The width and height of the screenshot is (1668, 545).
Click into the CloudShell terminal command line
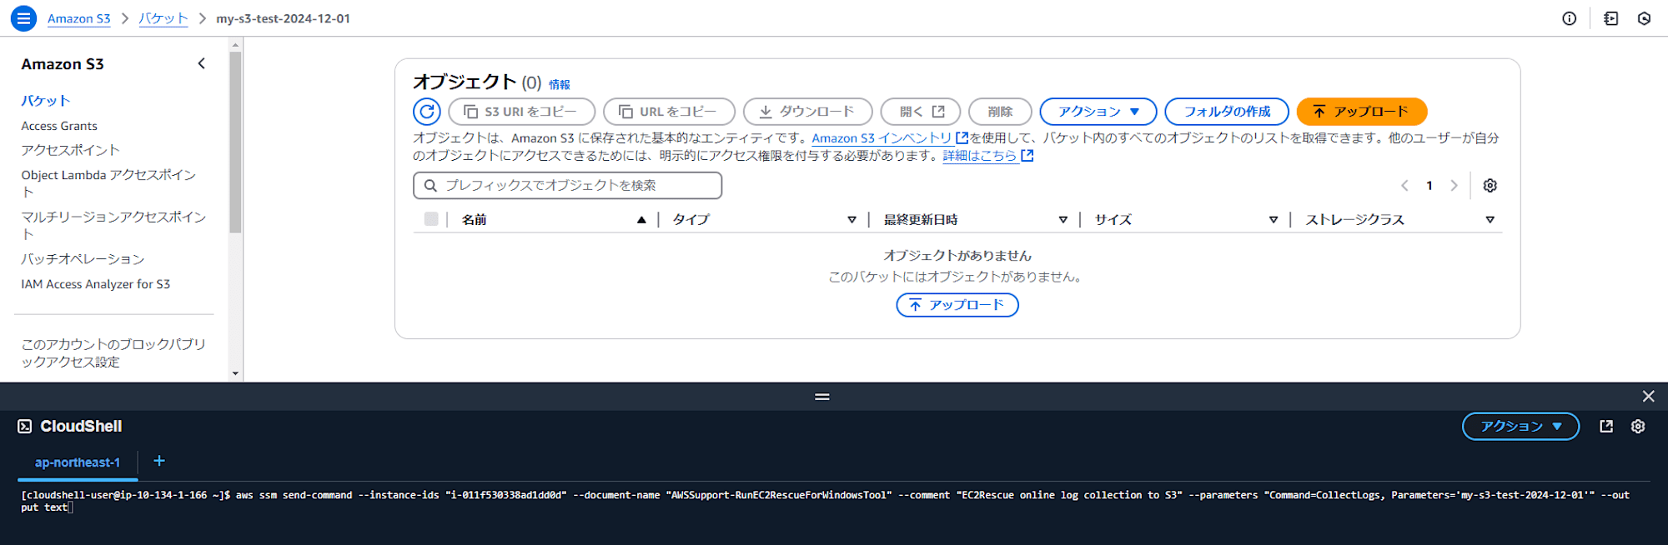pos(826,502)
